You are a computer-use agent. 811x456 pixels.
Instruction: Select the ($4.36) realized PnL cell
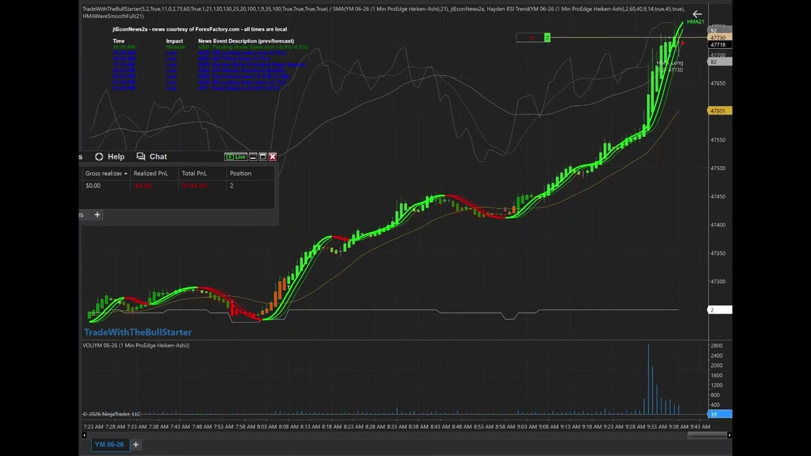point(155,186)
